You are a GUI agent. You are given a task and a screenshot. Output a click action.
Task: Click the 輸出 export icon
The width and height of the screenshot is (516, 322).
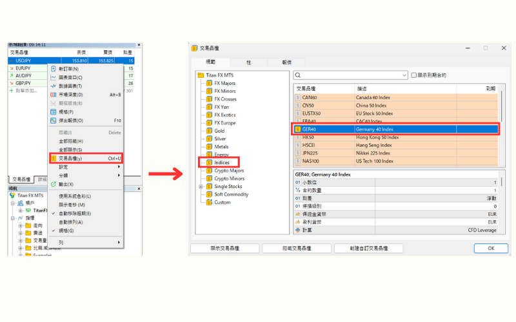54,184
